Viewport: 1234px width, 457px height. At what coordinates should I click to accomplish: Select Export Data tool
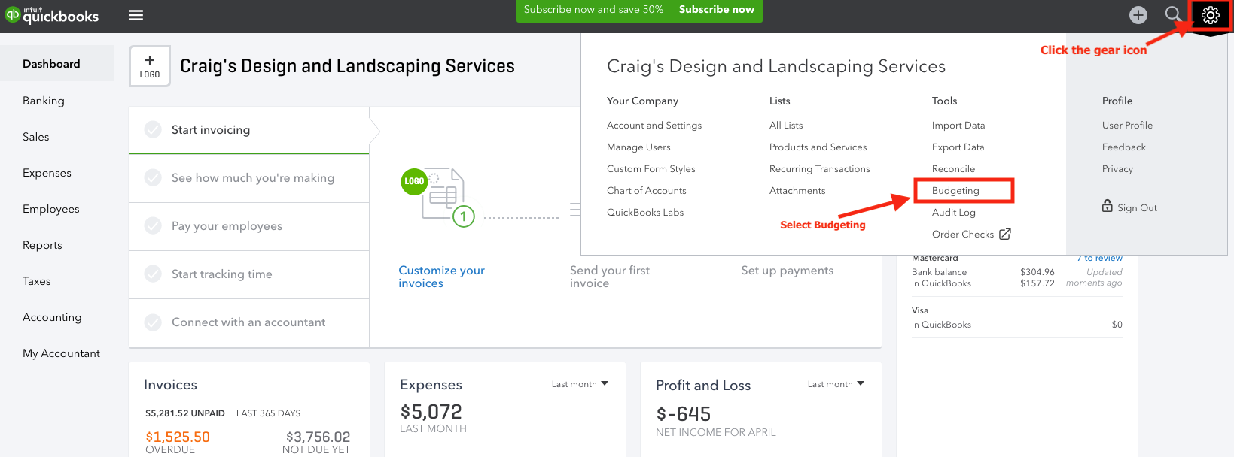click(x=958, y=147)
